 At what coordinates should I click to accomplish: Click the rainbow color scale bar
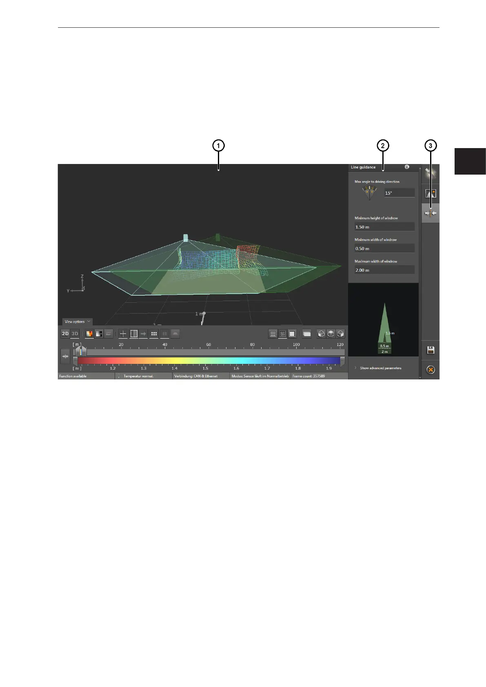pyautogui.click(x=209, y=361)
